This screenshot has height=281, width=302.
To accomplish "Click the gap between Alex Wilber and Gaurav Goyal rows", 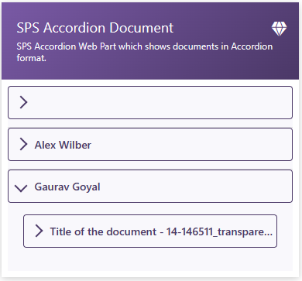I will 150,165.
